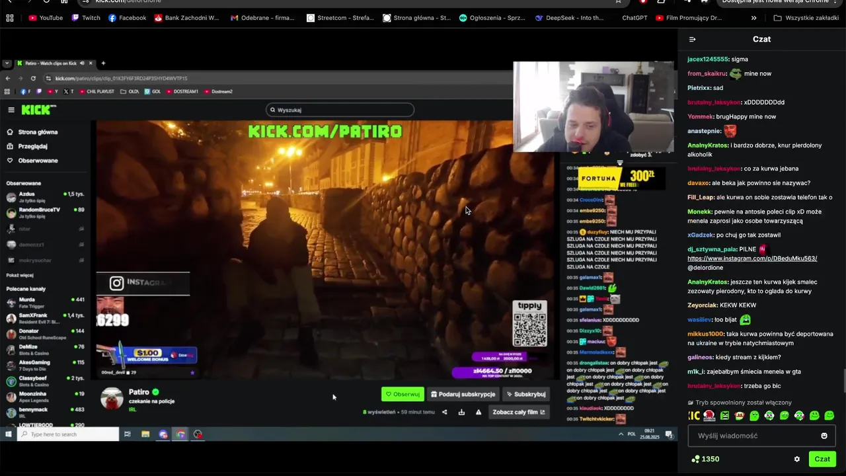Click username mikkus1000 in chat
Image resolution: width=846 pixels, height=476 pixels.
click(705, 334)
